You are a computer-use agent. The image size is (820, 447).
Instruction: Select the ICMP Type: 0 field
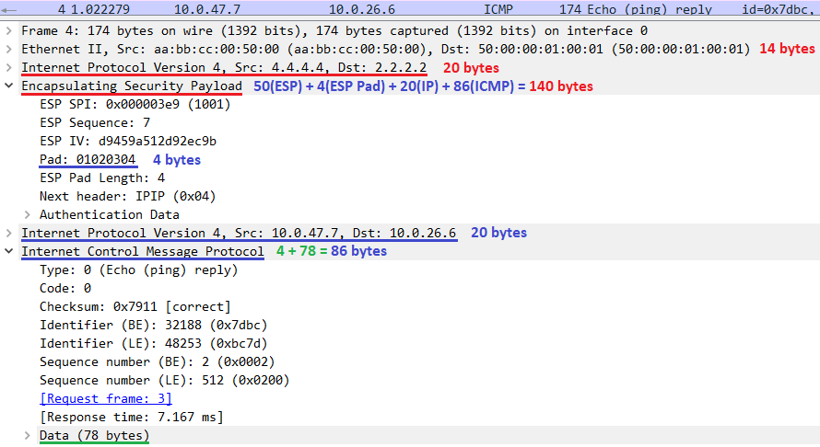pyautogui.click(x=138, y=269)
